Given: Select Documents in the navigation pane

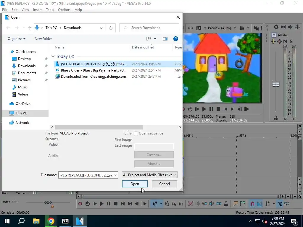Looking at the screenshot, I should [27, 73].
